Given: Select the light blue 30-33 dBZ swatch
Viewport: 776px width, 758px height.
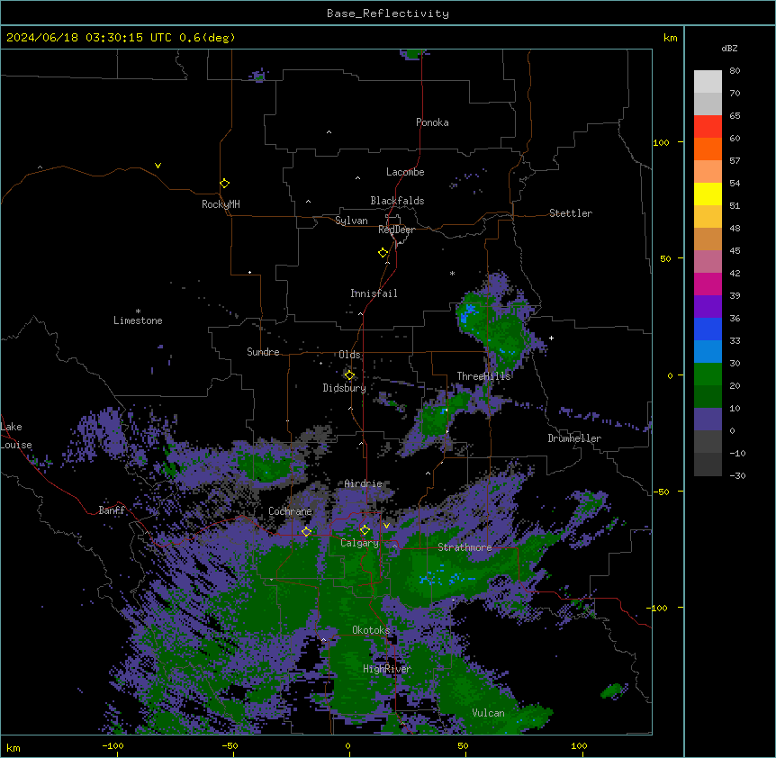Looking at the screenshot, I should pyautogui.click(x=708, y=351).
